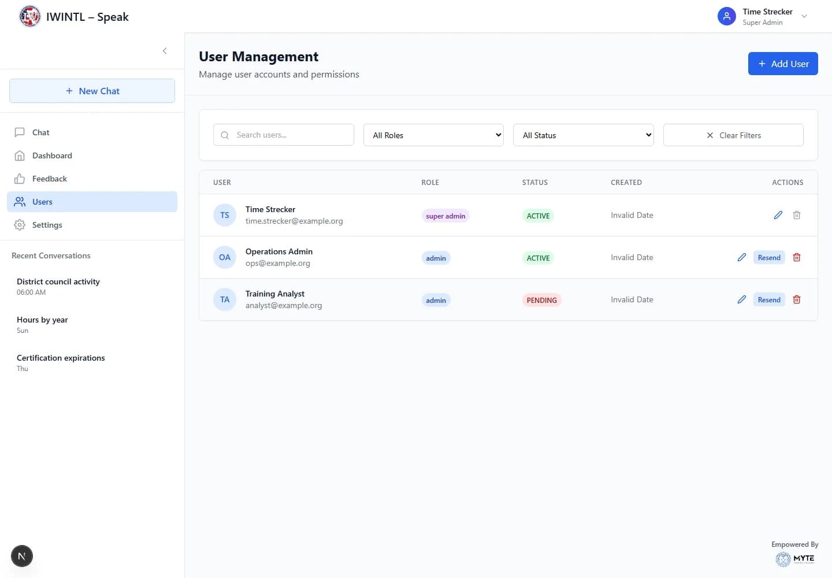Open Hours by year conversation
This screenshot has height=578, width=832.
(92, 325)
